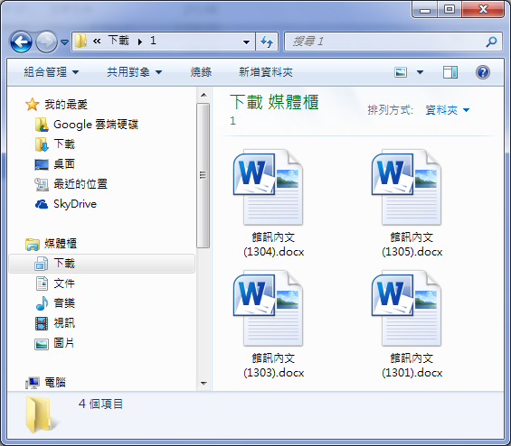The height and width of the screenshot is (446, 511).
Task: Click the 圖片 picture icon
Action: click(42, 344)
